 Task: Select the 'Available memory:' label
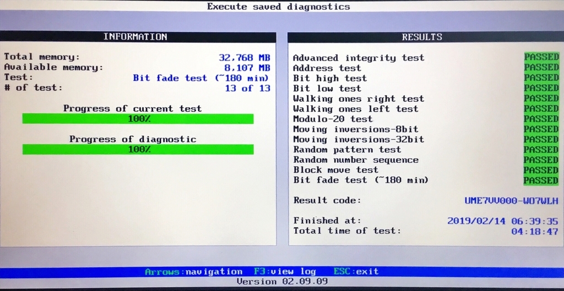53,67
